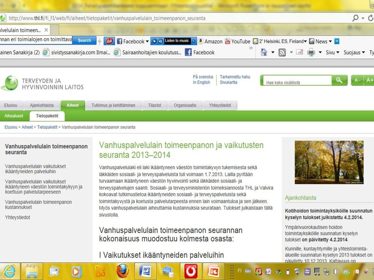Click the Read mail envelope icon
The width and height of the screenshot is (374, 280).
300,52
